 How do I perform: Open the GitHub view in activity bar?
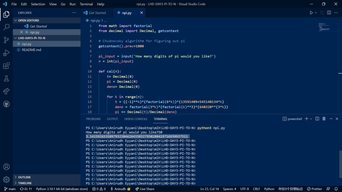6,104
